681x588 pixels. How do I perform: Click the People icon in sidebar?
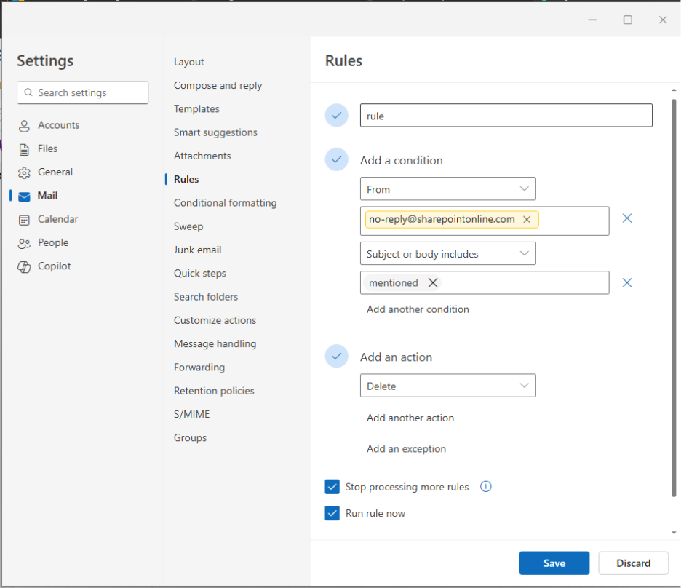point(24,243)
